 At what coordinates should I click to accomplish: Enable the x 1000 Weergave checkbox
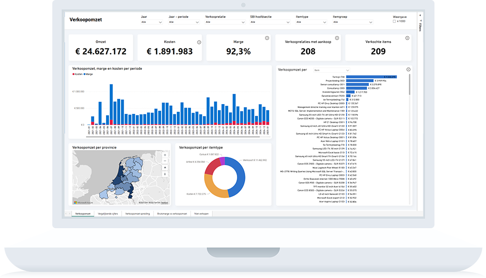click(x=395, y=21)
